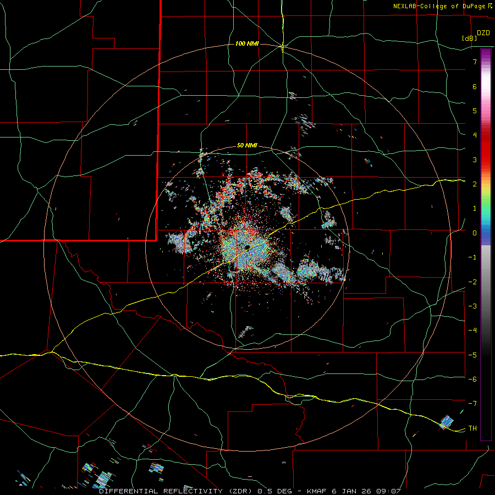This screenshot has height=495, width=495.
Task: Click the DZD legend title
Action: pos(483,33)
